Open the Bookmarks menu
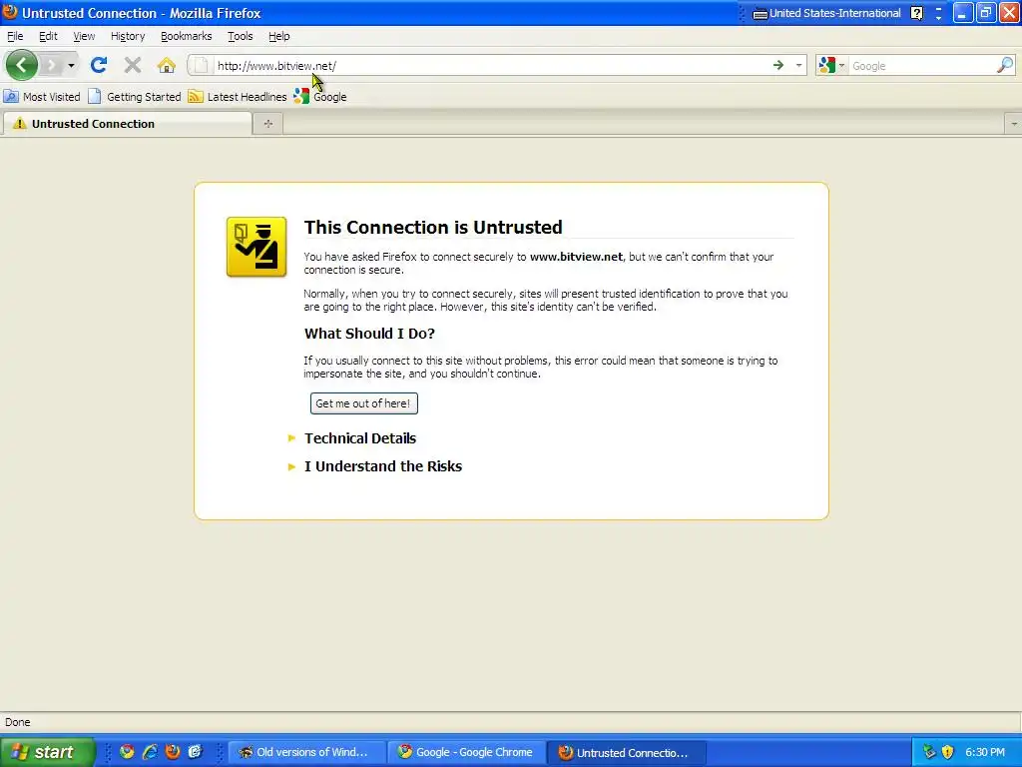The image size is (1022, 767). click(187, 36)
